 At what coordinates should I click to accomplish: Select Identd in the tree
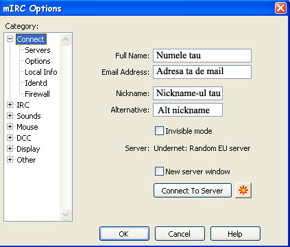pos(36,83)
